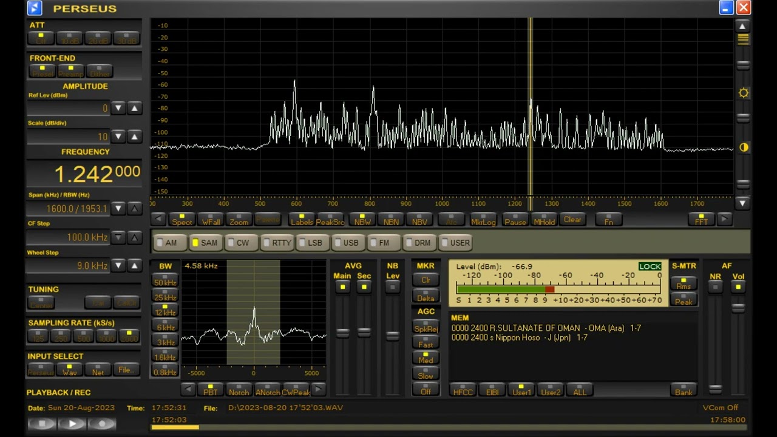This screenshot has width=777, height=437.
Task: Switch to CW mode
Action: 241,242
